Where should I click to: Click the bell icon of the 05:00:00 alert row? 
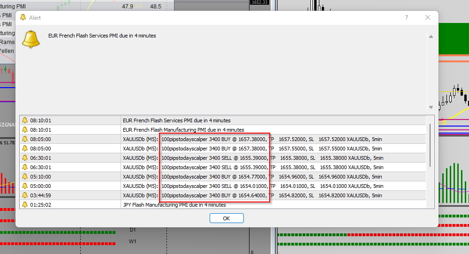click(25, 186)
